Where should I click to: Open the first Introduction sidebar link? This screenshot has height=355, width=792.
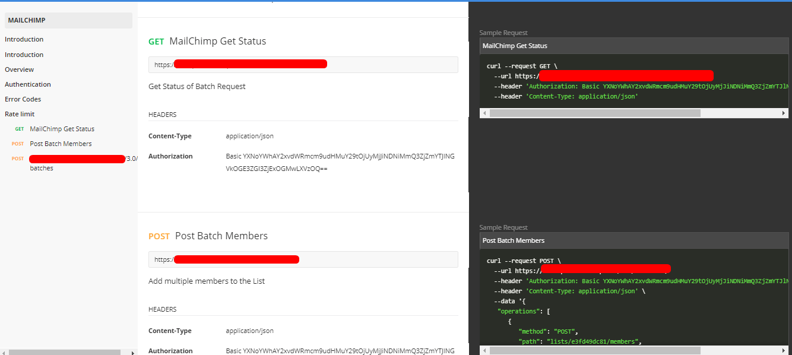click(x=24, y=39)
